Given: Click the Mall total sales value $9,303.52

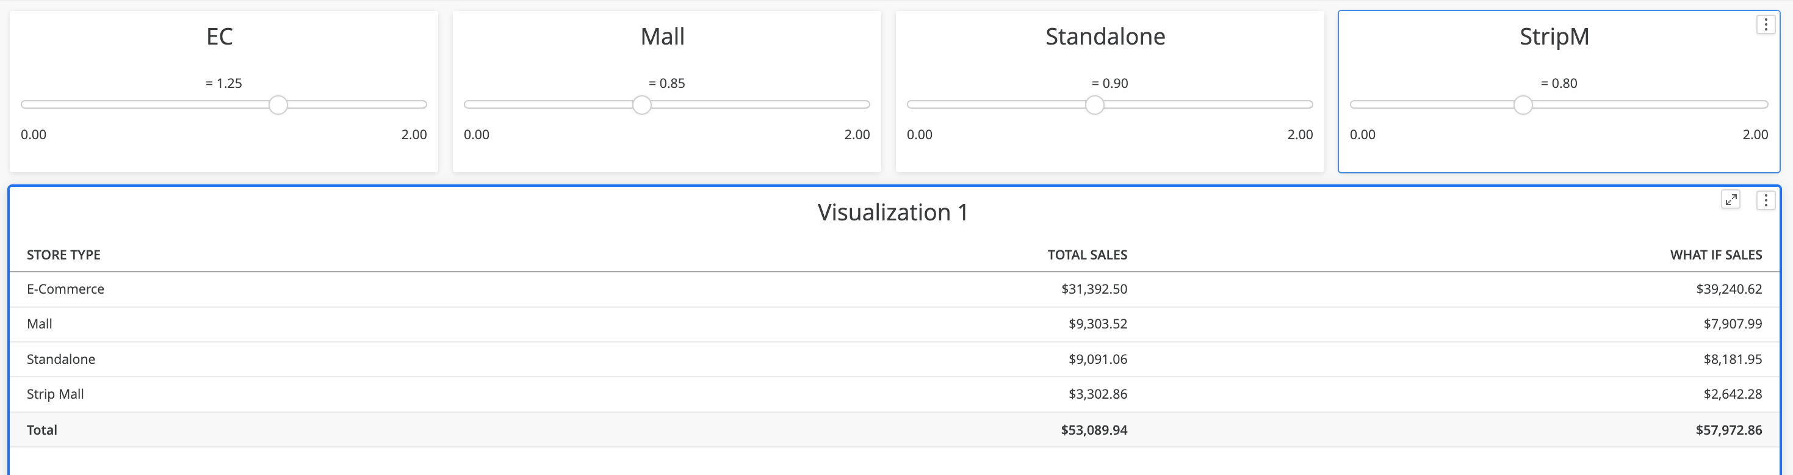Looking at the screenshot, I should pos(1098,324).
